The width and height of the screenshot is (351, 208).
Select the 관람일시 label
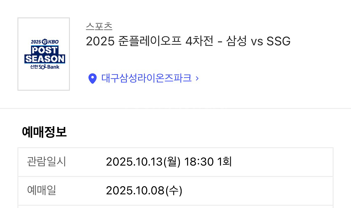click(47, 162)
